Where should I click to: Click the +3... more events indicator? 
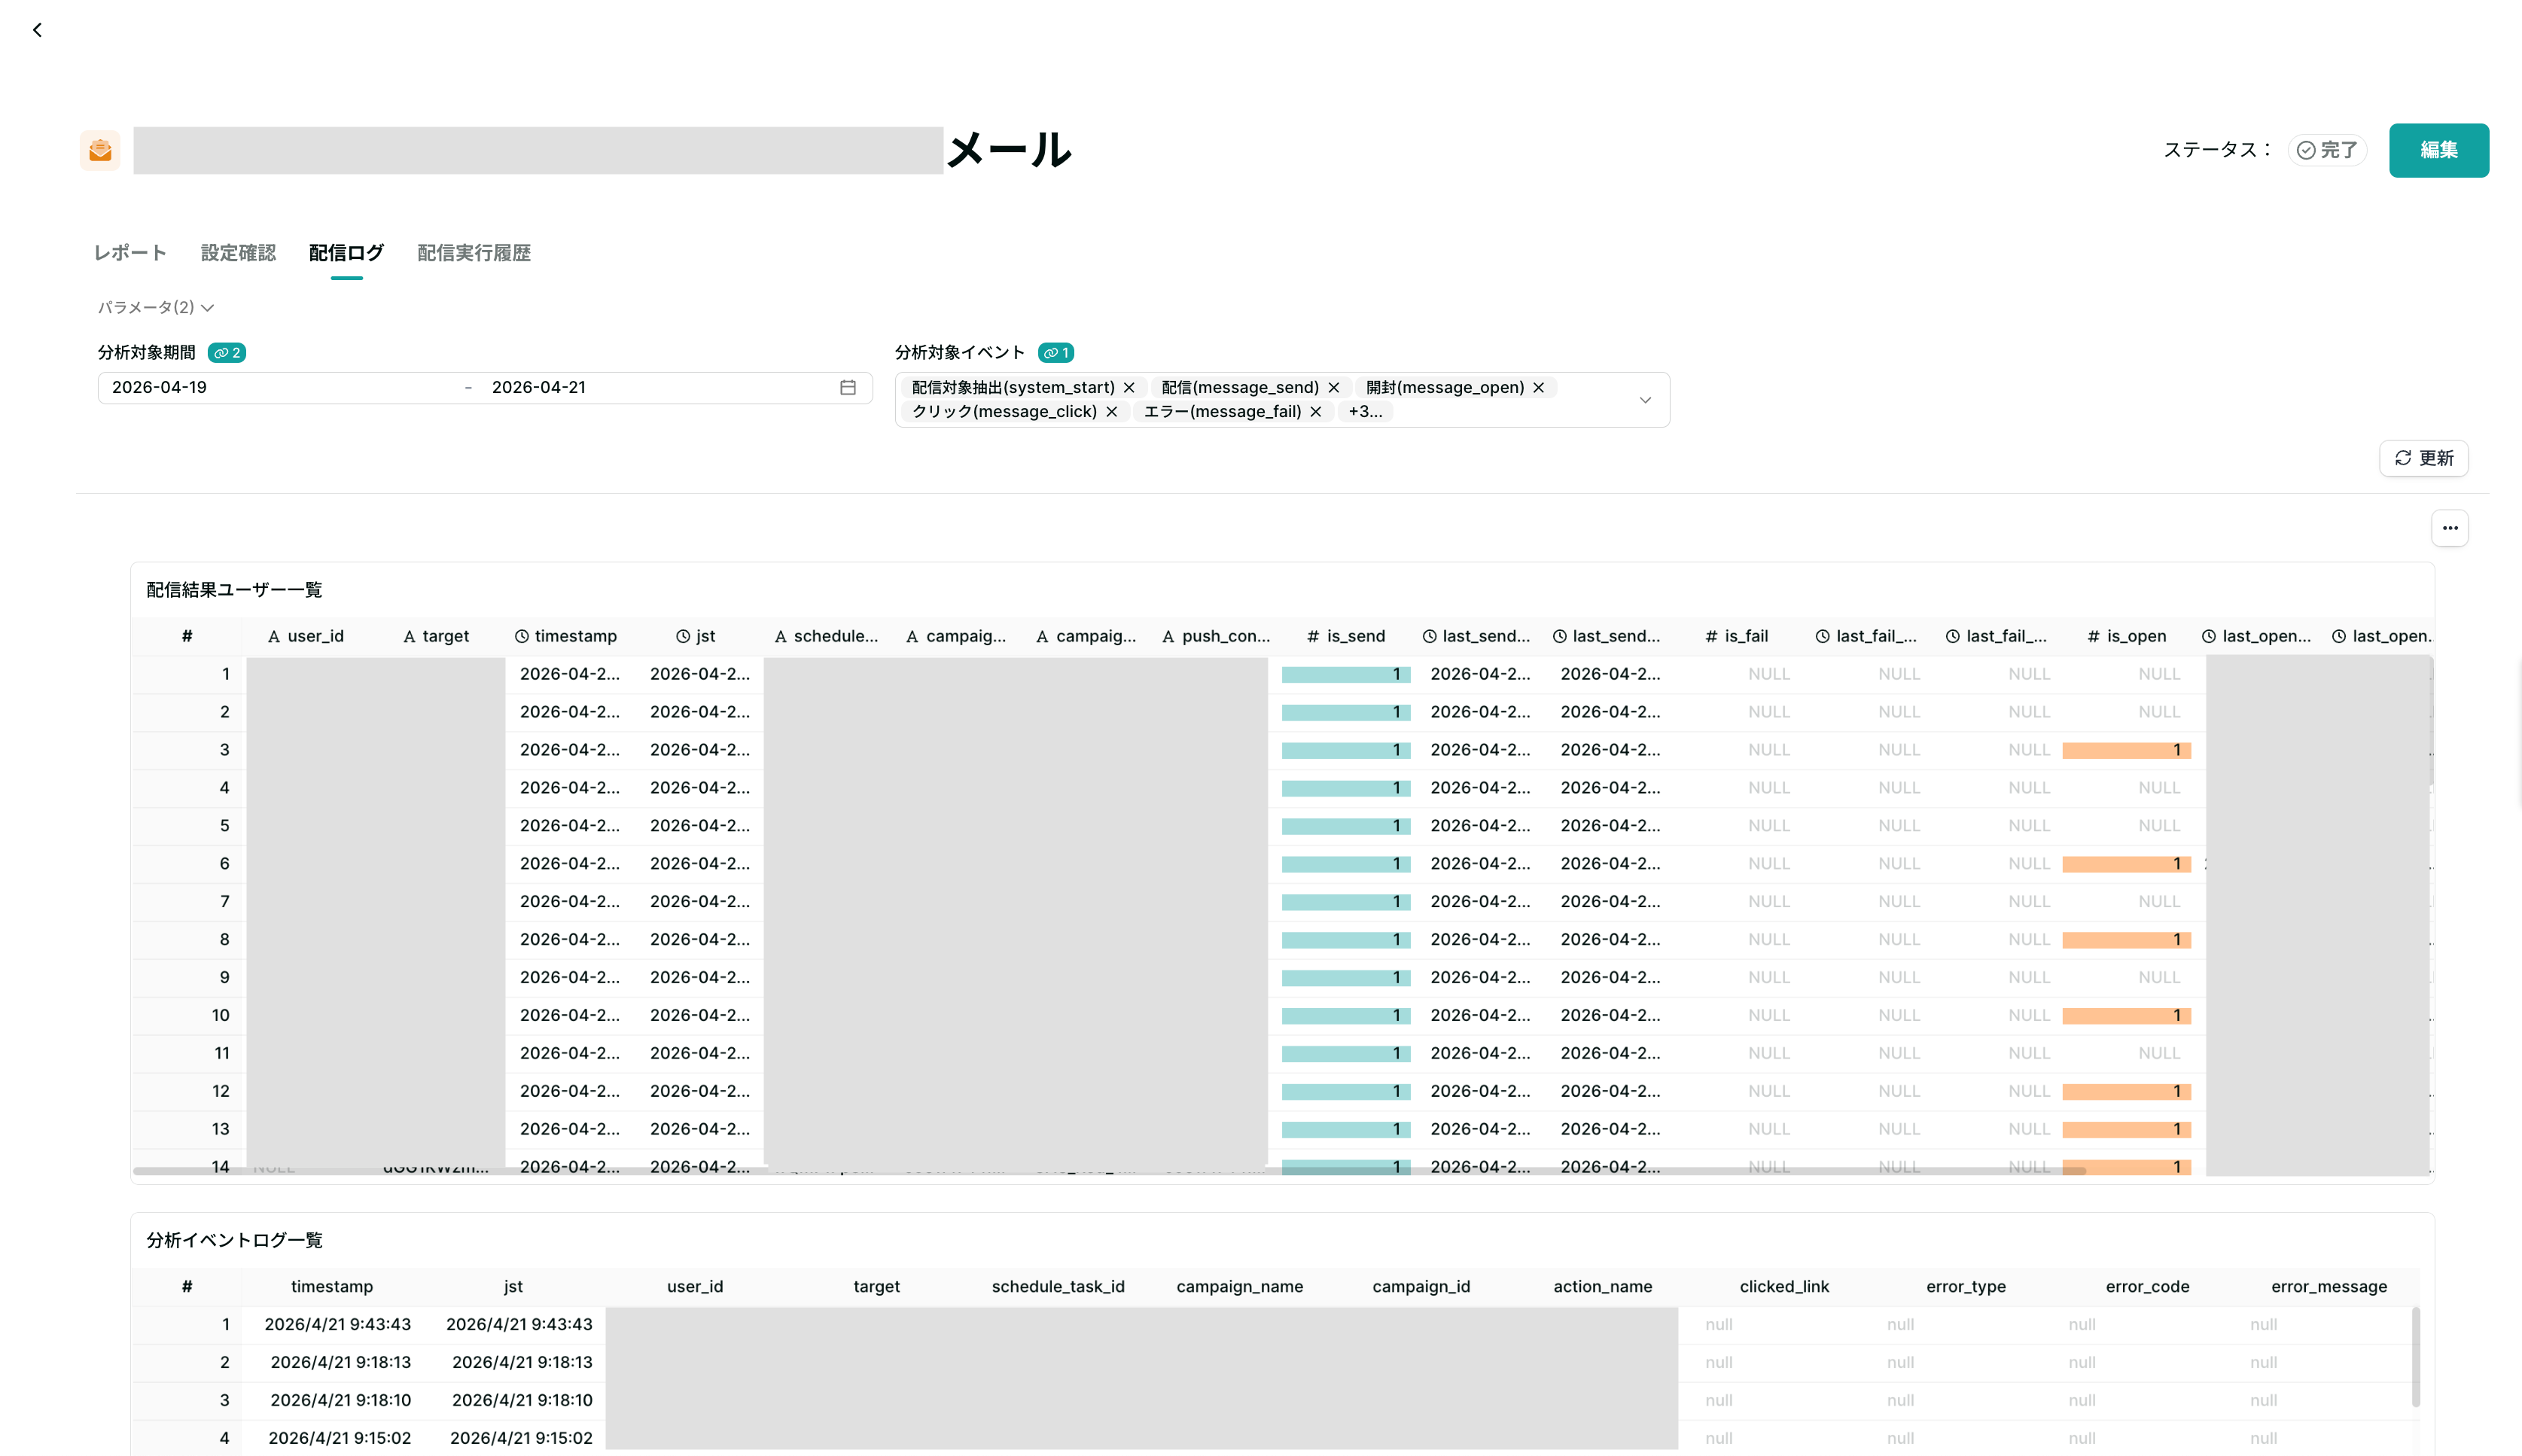[x=1365, y=411]
